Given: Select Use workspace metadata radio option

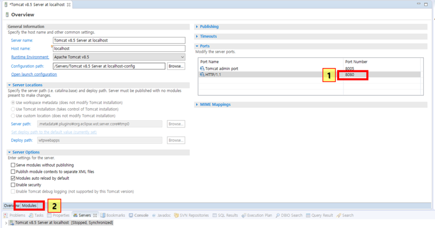Looking at the screenshot, I should click(x=13, y=102).
